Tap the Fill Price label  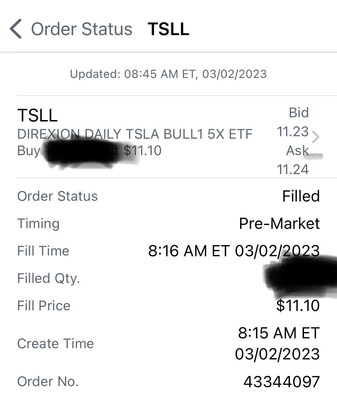click(44, 306)
